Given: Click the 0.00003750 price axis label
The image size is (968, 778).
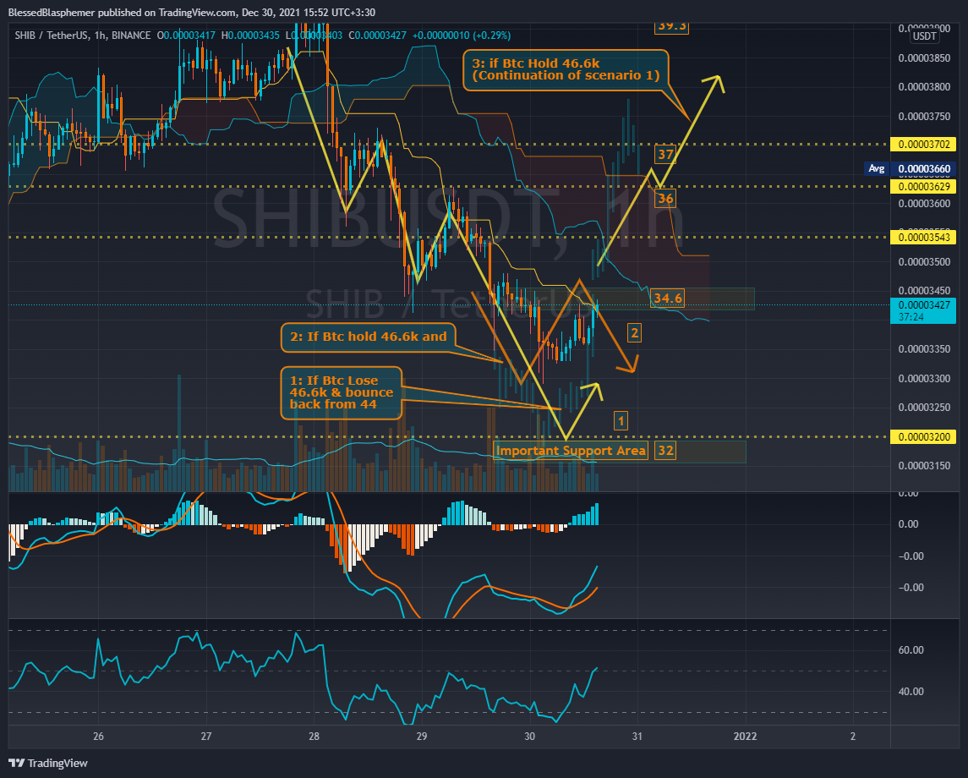Looking at the screenshot, I should (924, 117).
